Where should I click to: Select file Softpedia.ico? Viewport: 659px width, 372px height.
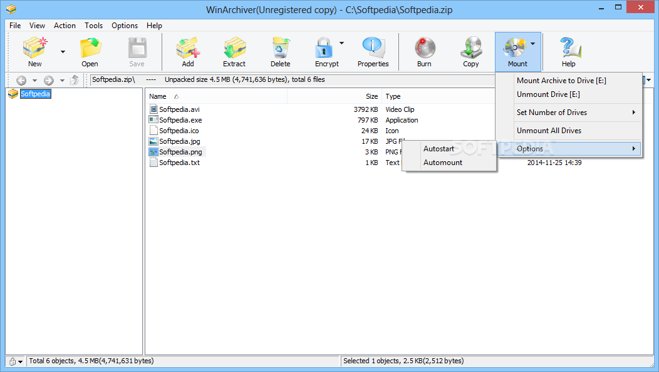(x=179, y=131)
